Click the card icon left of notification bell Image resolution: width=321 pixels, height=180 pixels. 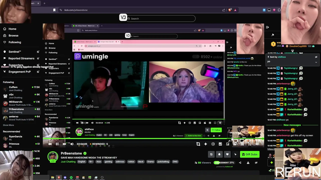(211, 154)
